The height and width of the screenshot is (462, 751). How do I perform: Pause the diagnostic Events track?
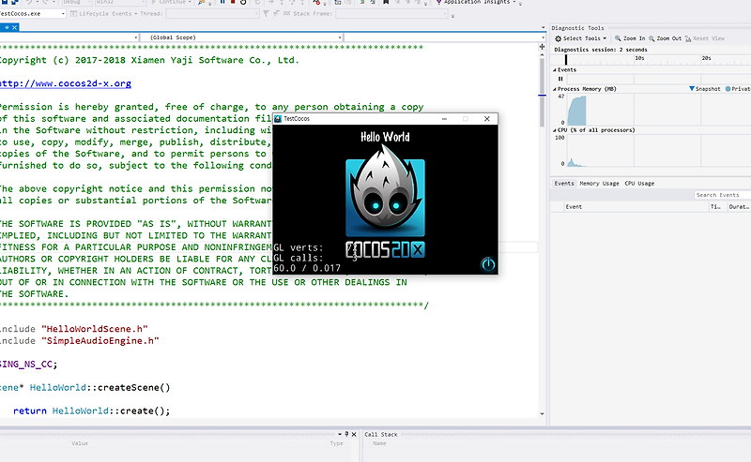click(x=560, y=79)
